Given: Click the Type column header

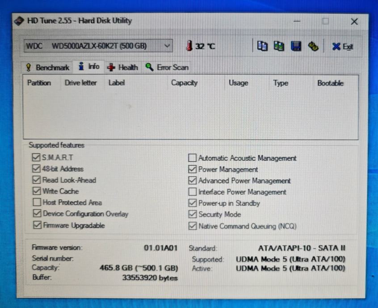Looking at the screenshot, I should [x=281, y=83].
